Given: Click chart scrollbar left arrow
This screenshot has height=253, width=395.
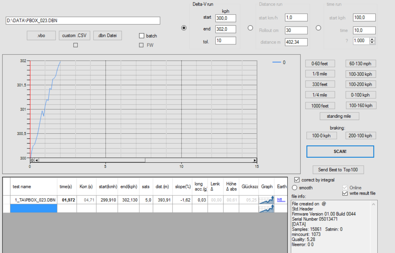Looking at the screenshot, I should pos(37,160).
